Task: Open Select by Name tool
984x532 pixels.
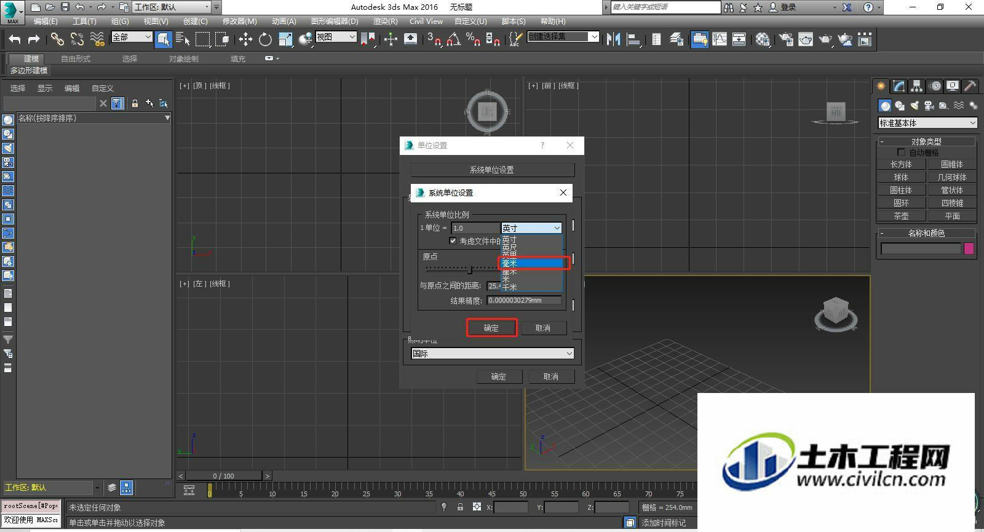Action: [183, 39]
